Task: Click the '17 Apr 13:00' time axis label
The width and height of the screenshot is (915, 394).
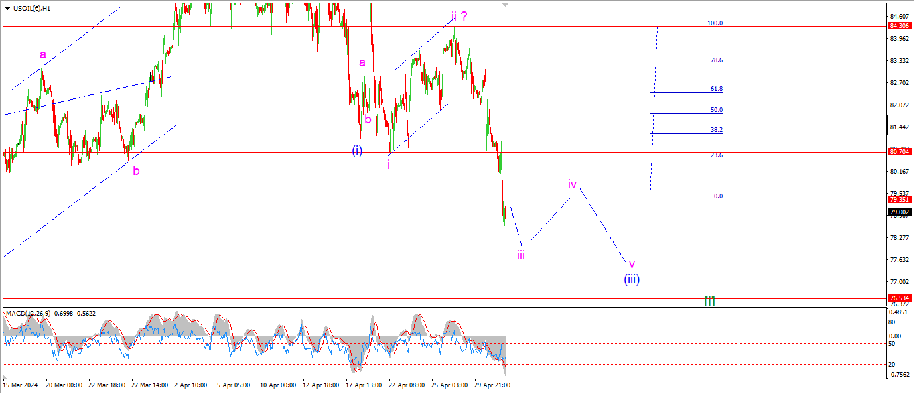Action: coord(364,385)
